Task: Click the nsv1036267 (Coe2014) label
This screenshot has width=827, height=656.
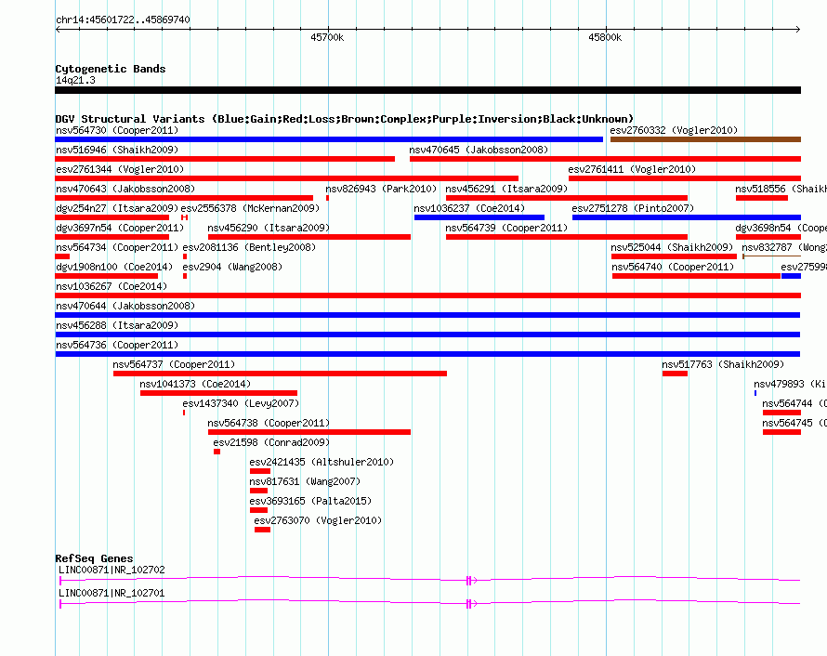Action: click(112, 286)
